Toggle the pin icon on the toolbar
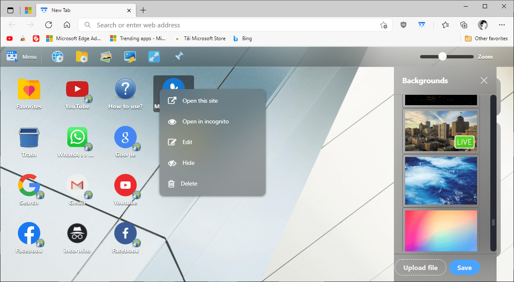Viewport: 514px width, 282px height. coord(178,56)
